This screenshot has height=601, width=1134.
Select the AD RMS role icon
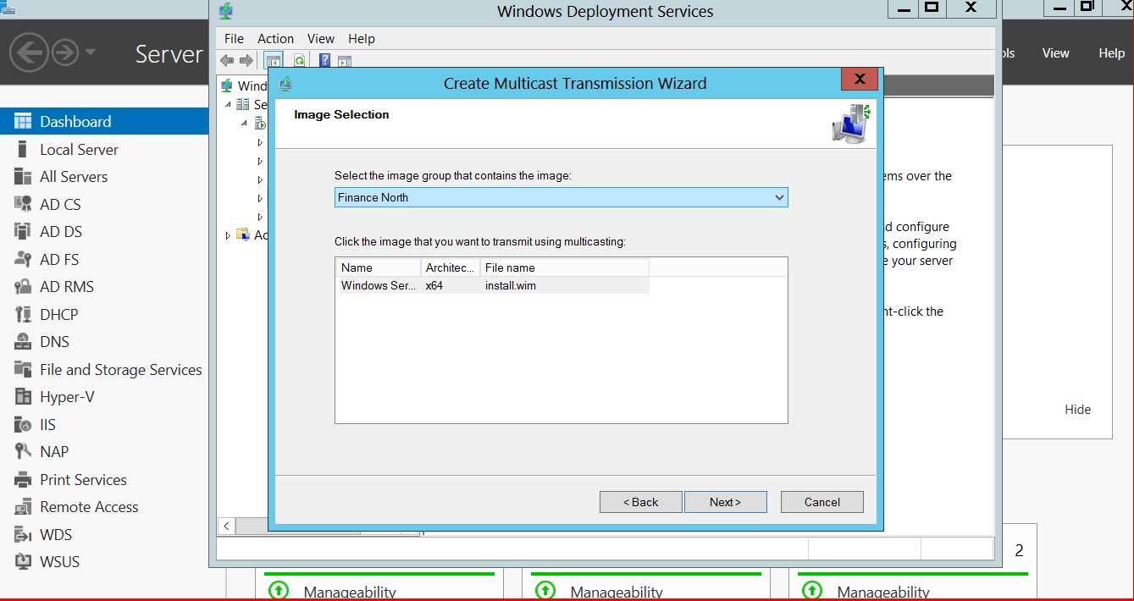point(24,286)
